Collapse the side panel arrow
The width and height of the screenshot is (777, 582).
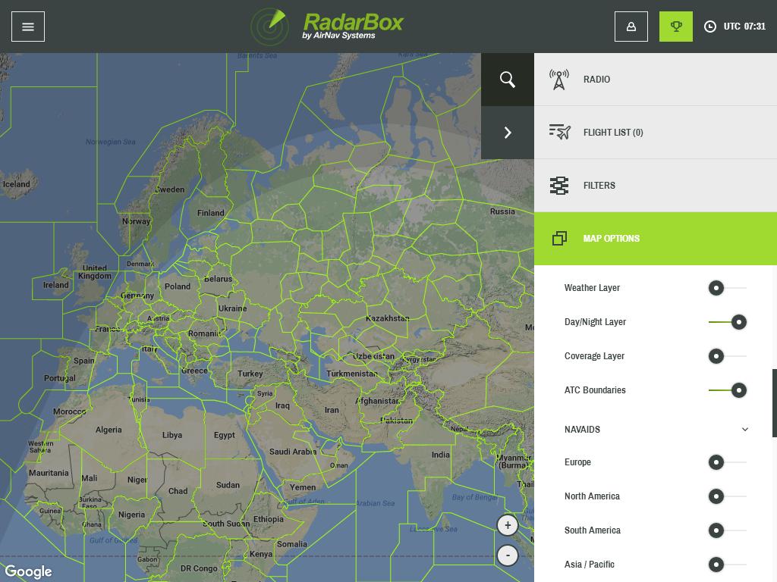tap(508, 133)
